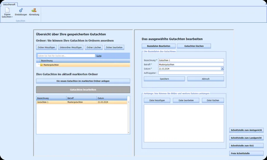267x160 pixels.
Task: Open the Datum date picker dropdown
Action: (x=222, y=68)
